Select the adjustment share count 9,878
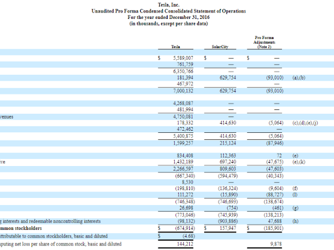Screen dimensions: 334x250 276,244
